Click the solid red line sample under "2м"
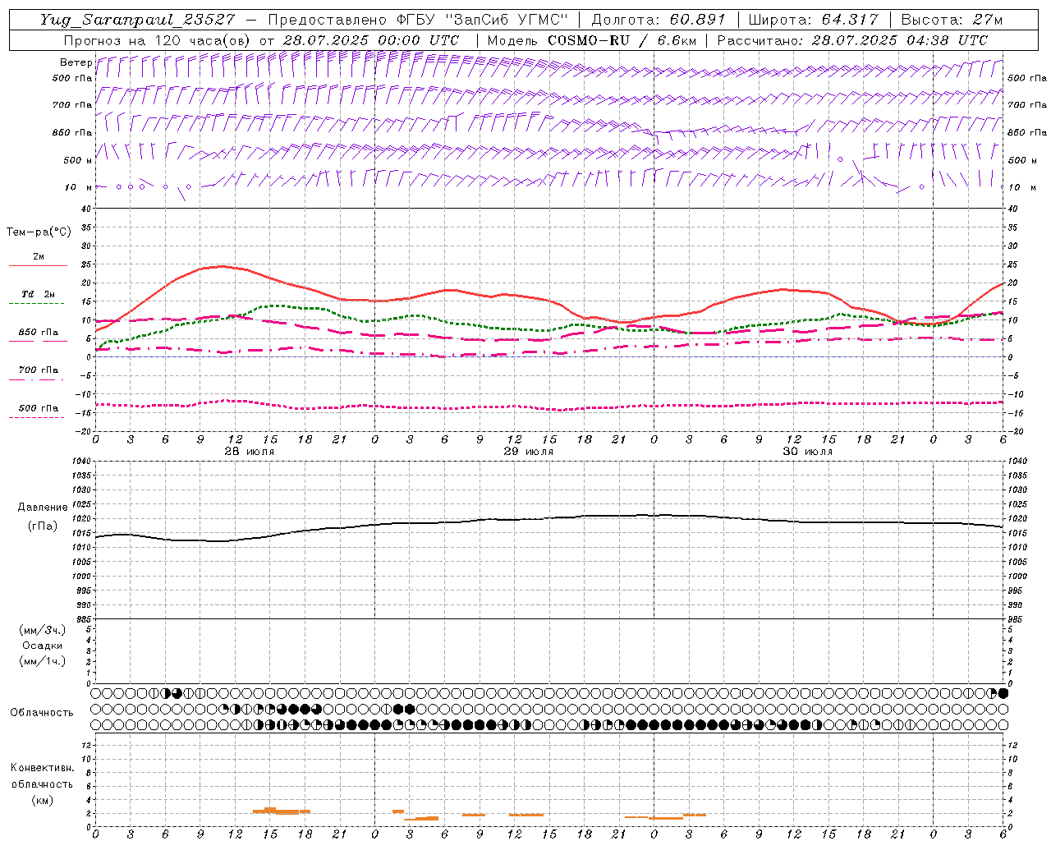 pyautogui.click(x=38, y=265)
